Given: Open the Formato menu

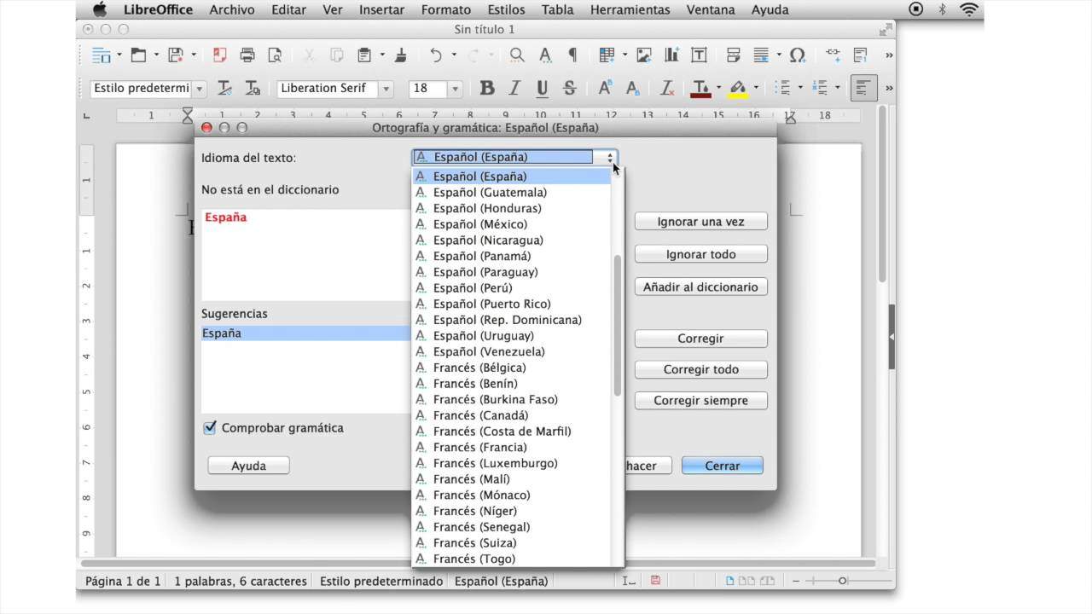Looking at the screenshot, I should 445,10.
